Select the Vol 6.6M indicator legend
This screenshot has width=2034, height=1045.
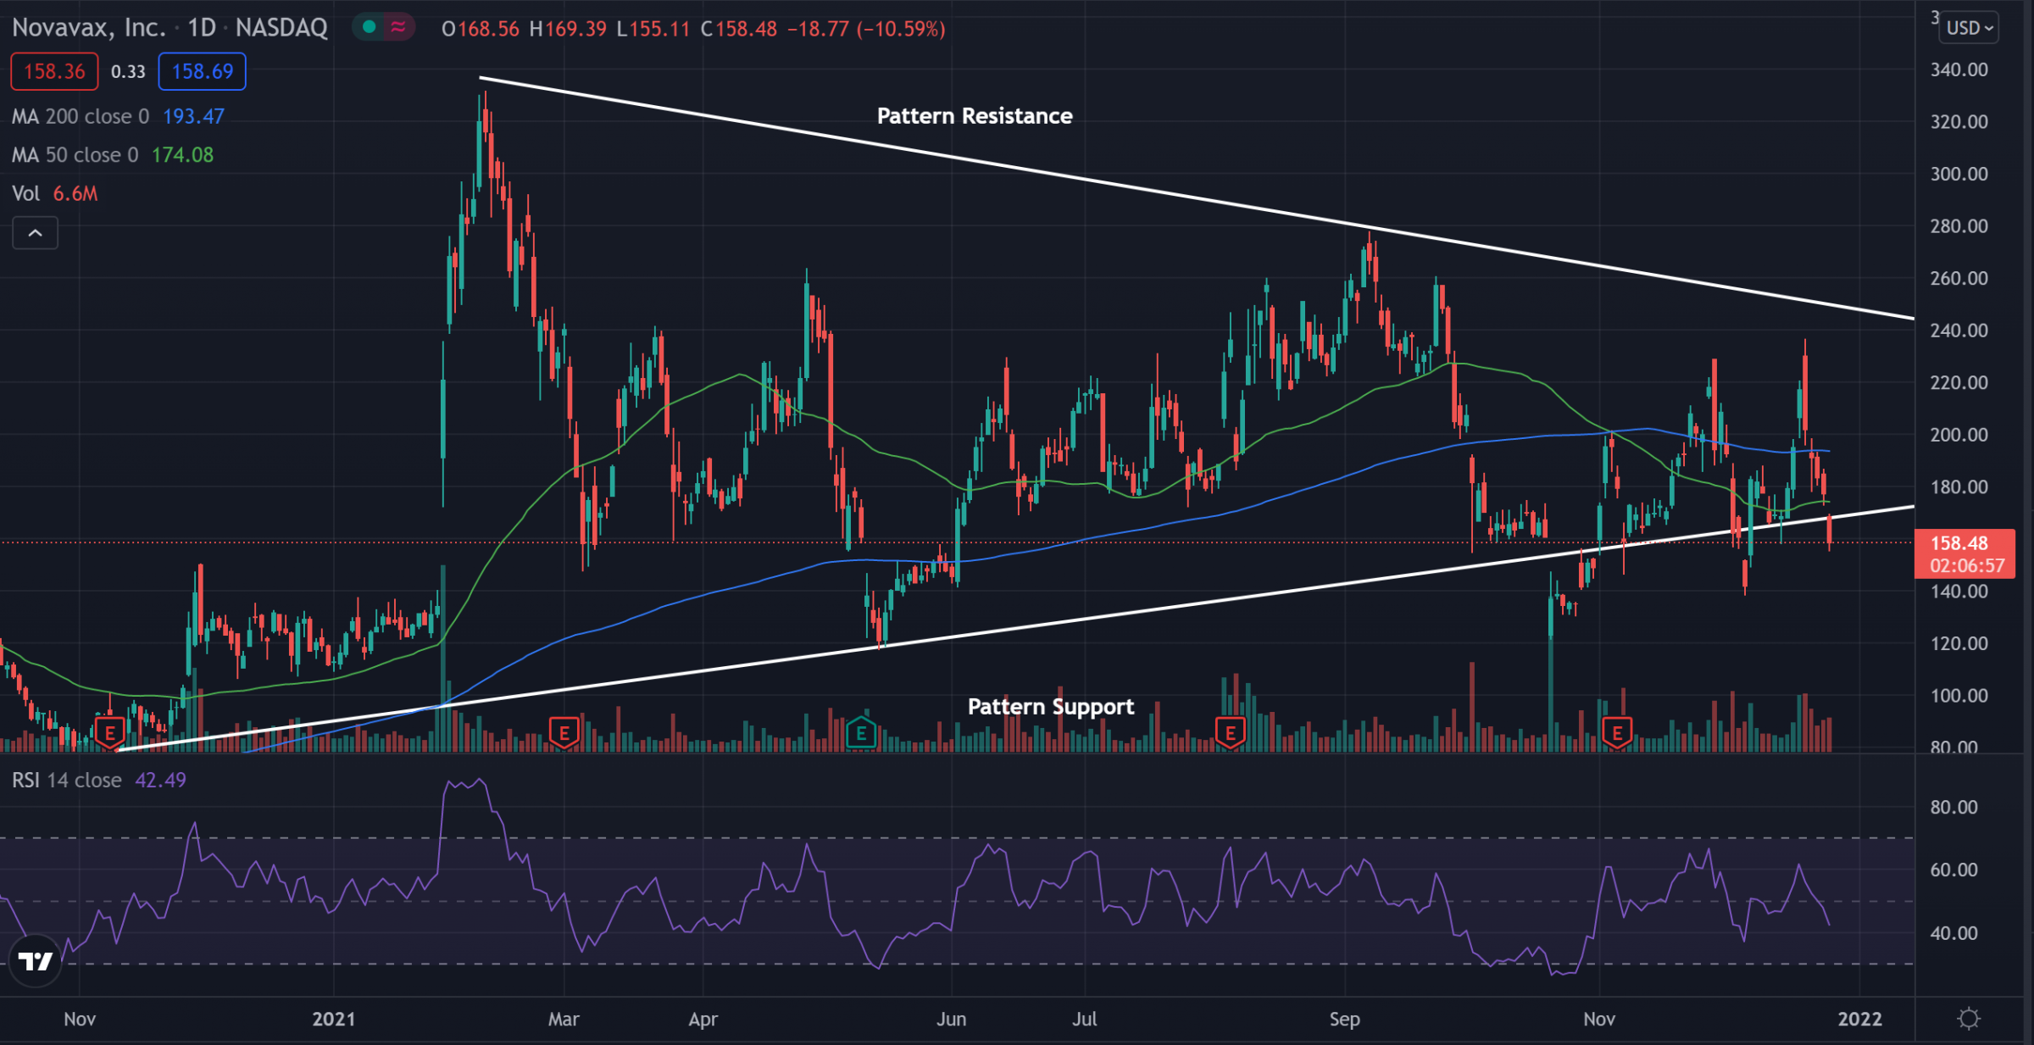55,194
